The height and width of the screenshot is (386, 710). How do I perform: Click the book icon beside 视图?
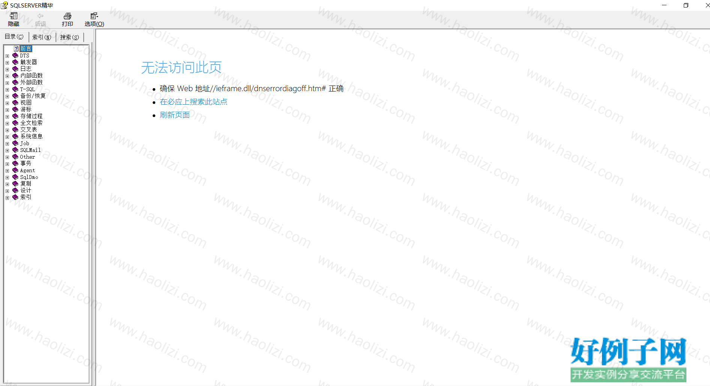pos(15,103)
